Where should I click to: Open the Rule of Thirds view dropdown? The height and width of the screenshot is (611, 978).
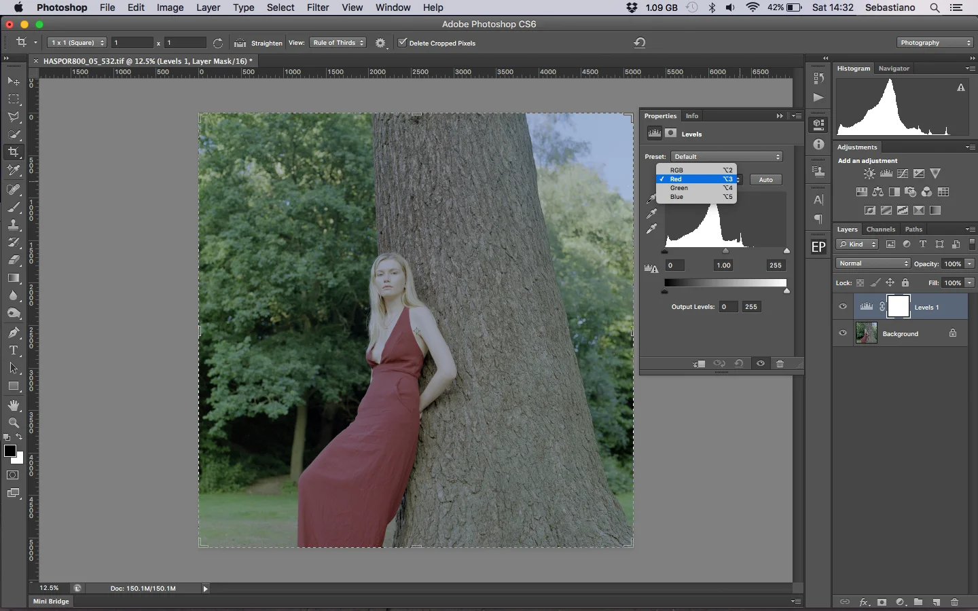[x=338, y=43]
